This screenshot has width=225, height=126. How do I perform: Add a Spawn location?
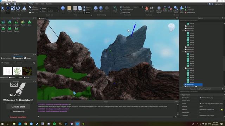(152, 9)
